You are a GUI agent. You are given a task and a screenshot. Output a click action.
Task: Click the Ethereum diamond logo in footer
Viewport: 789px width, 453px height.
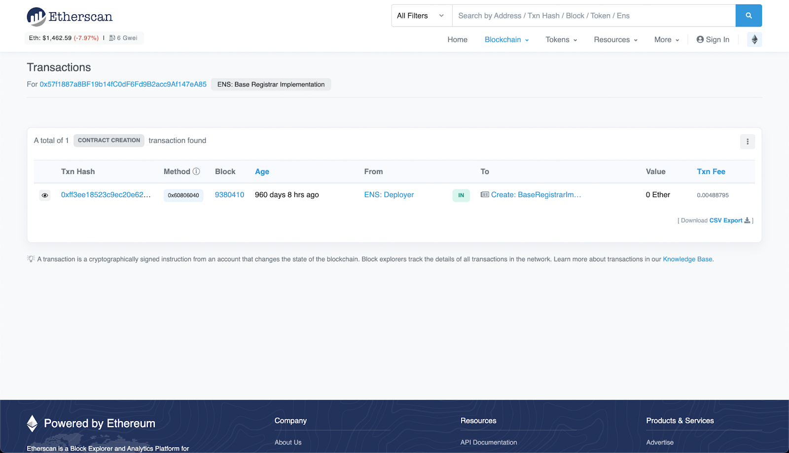tap(32, 423)
